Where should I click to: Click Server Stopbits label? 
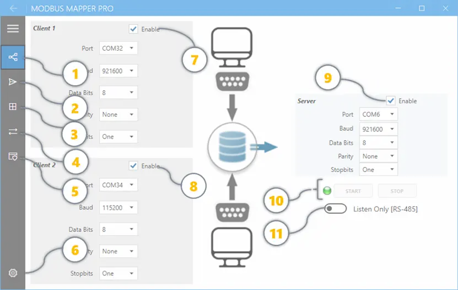point(342,170)
